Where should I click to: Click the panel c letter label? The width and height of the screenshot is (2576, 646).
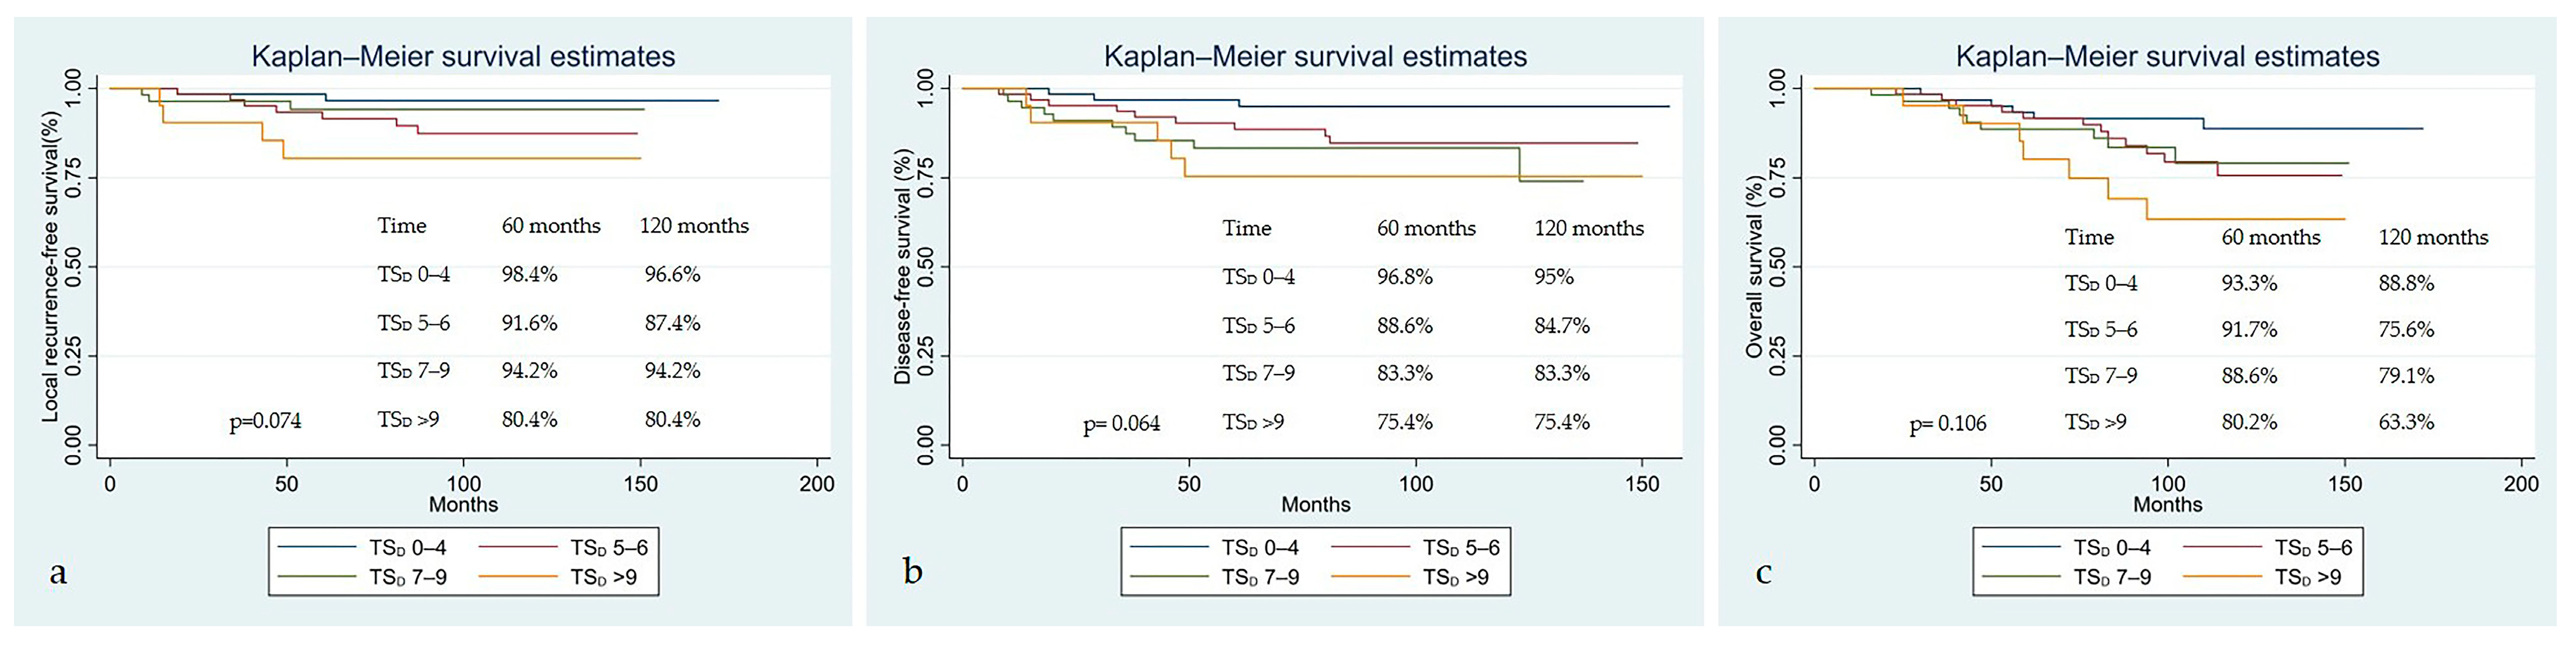coord(1763,572)
